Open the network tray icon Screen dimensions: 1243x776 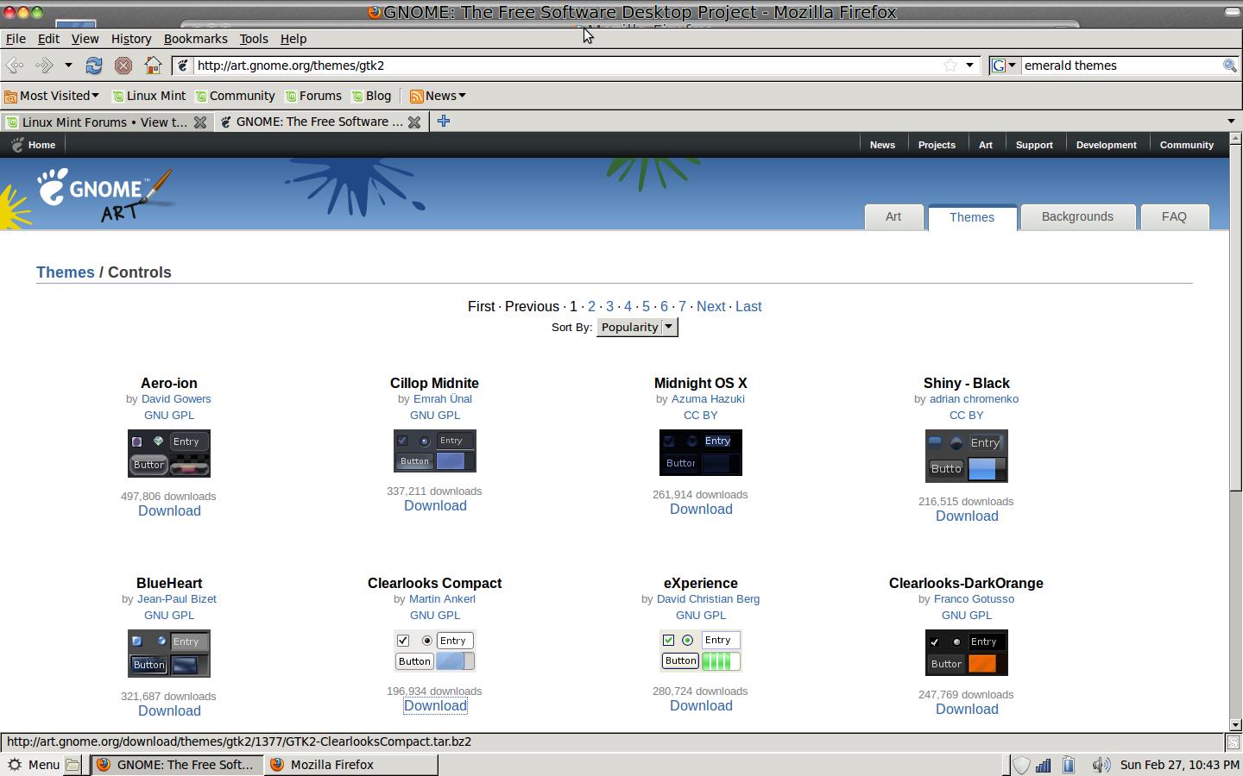click(1044, 765)
